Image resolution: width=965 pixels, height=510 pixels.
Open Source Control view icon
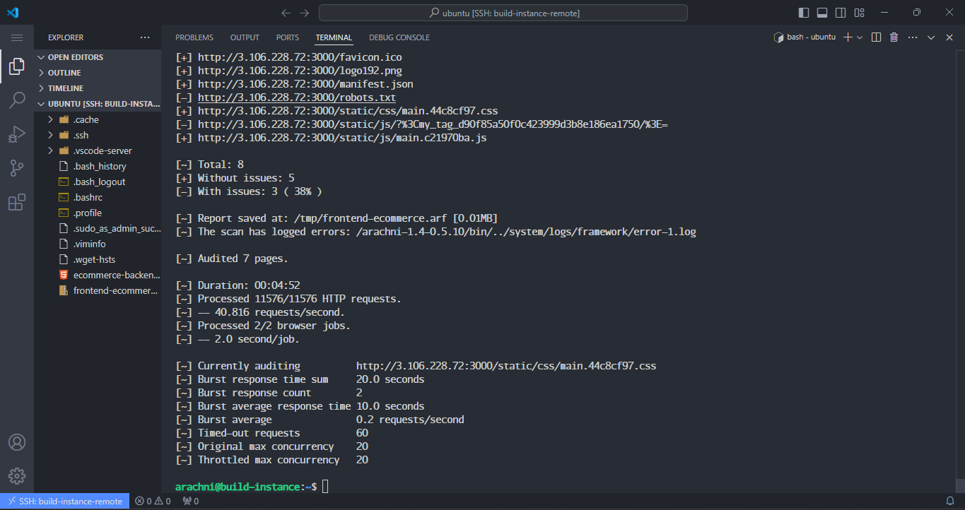(17, 168)
